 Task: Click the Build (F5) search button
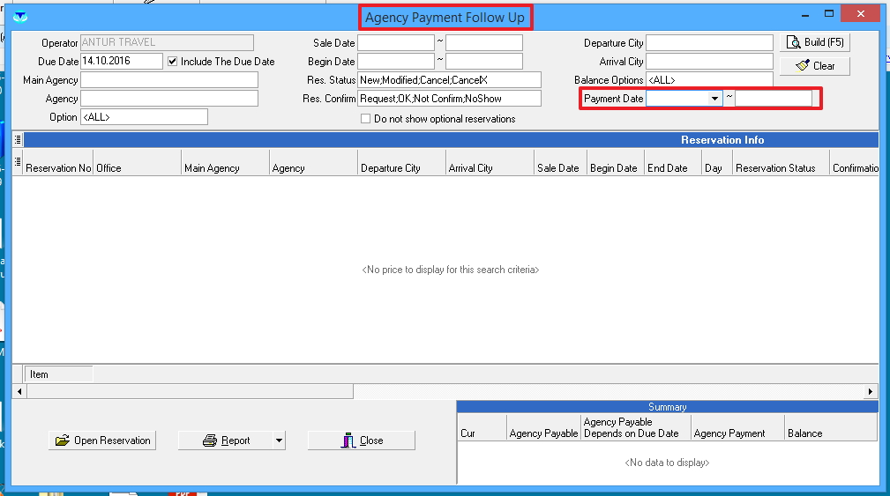[814, 42]
